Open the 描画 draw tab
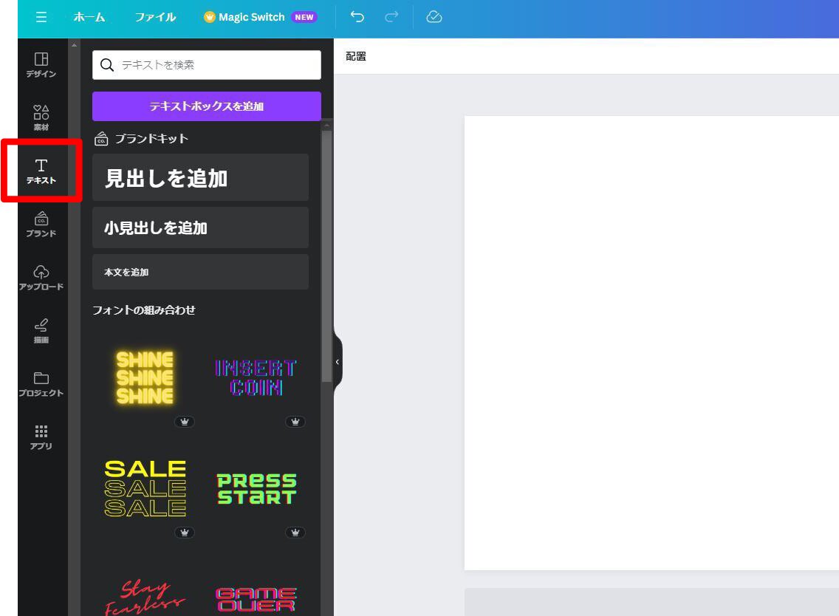Image resolution: width=839 pixels, height=616 pixels. tap(41, 331)
